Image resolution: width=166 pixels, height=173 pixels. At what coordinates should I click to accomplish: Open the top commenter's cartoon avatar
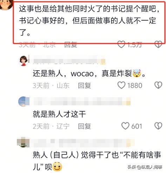click(6, 5)
